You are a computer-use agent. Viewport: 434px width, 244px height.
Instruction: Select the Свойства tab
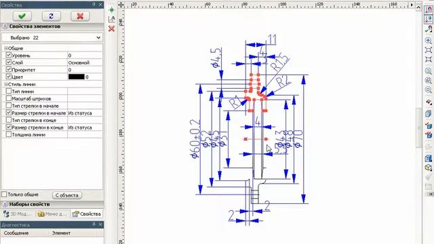point(87,214)
